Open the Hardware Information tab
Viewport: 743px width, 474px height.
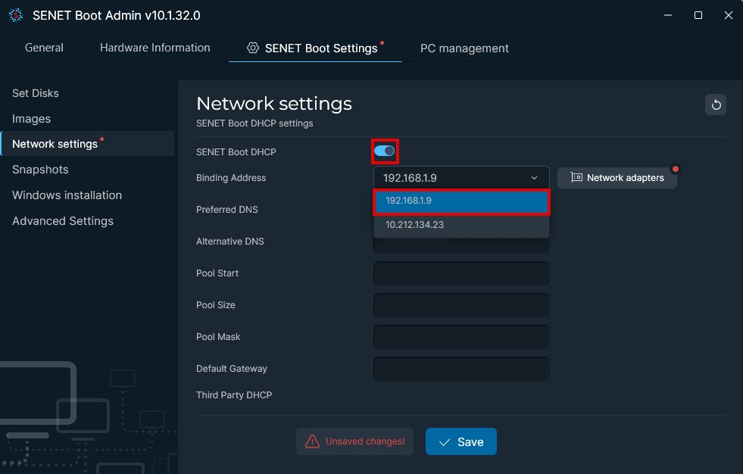tap(155, 48)
